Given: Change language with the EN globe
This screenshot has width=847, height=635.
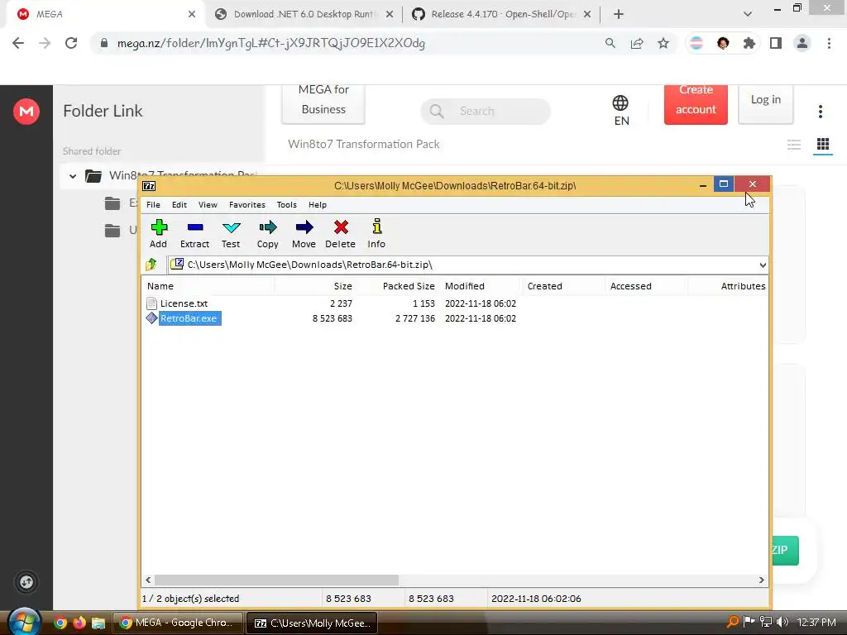Looking at the screenshot, I should point(620,111).
